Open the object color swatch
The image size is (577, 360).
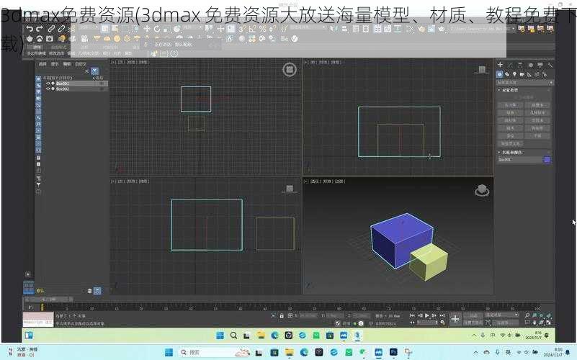(x=547, y=159)
